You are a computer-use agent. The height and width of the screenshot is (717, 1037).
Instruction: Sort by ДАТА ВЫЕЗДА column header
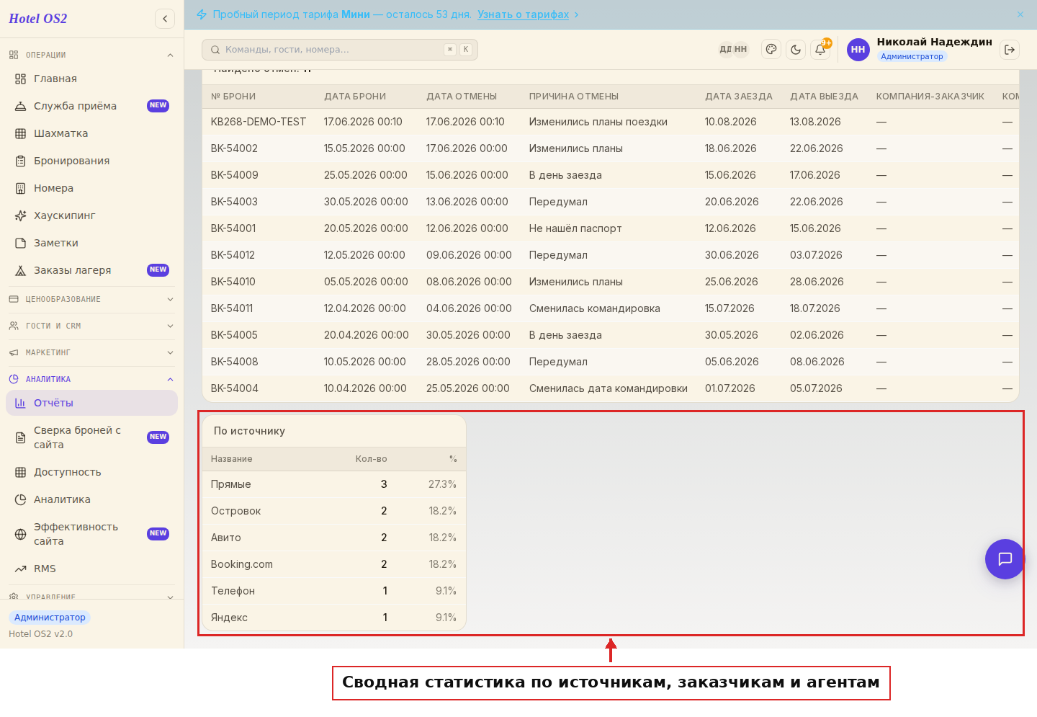[x=824, y=97]
